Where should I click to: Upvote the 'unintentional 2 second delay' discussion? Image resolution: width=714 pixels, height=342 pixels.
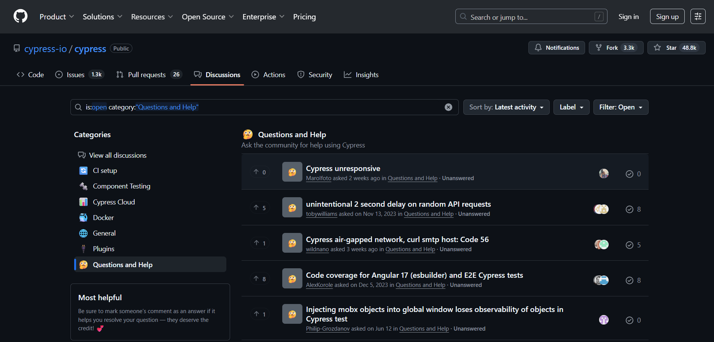click(260, 208)
